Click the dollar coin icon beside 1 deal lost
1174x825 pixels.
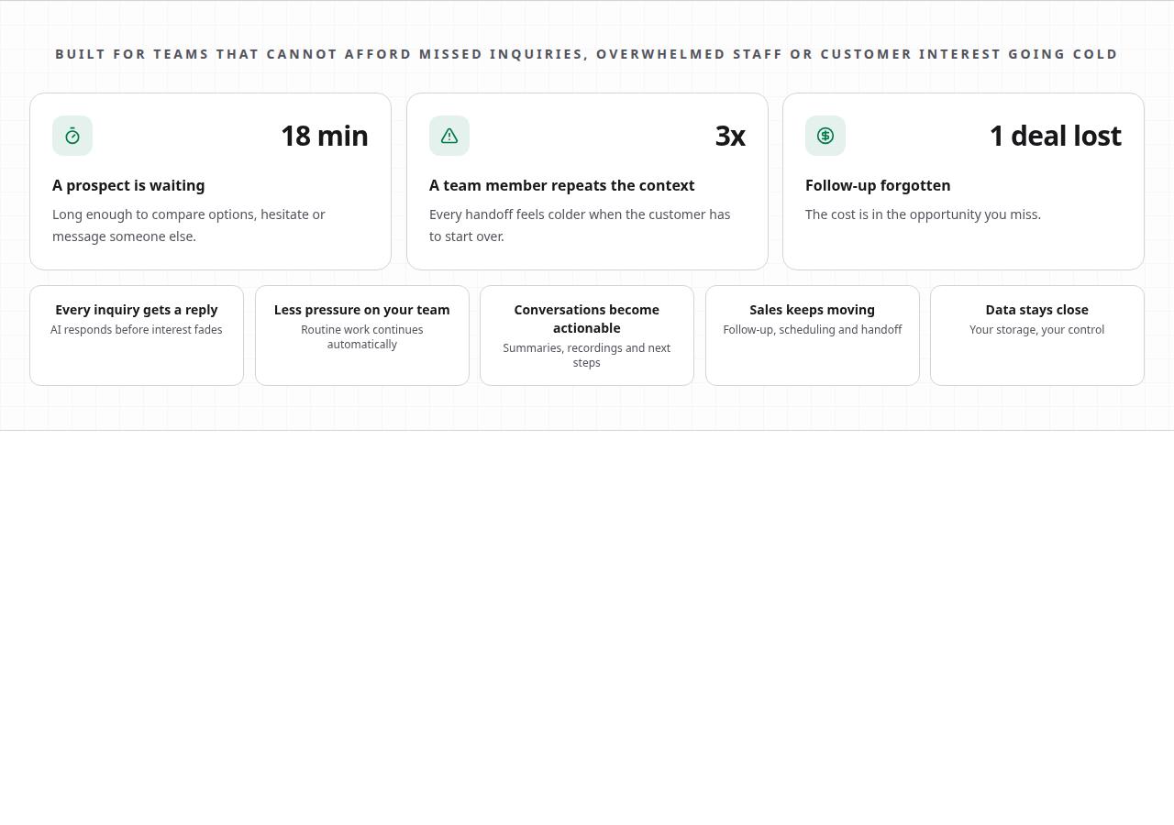(x=825, y=136)
